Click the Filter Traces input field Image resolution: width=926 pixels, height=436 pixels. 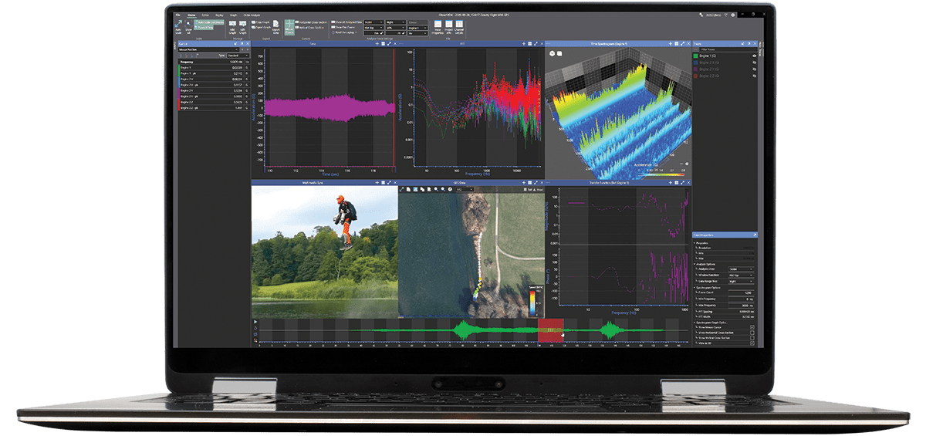tap(728, 49)
